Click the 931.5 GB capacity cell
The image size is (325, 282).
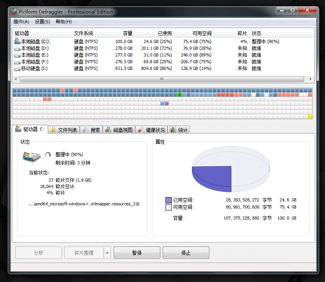coord(124,68)
